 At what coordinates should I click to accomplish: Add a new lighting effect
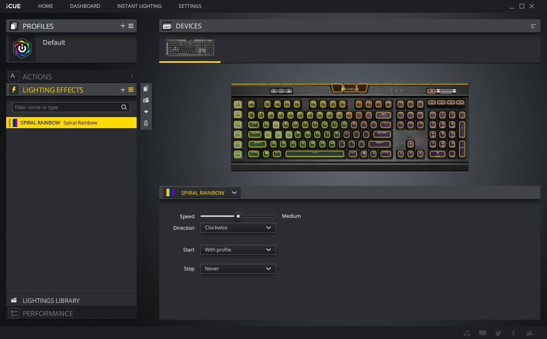tap(123, 90)
